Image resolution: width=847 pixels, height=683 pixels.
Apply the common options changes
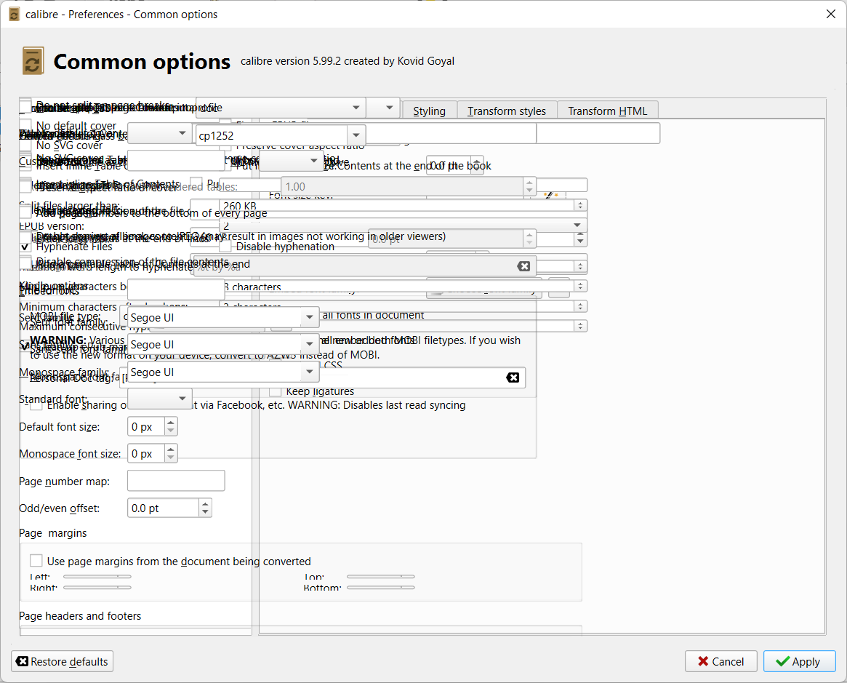click(x=800, y=661)
